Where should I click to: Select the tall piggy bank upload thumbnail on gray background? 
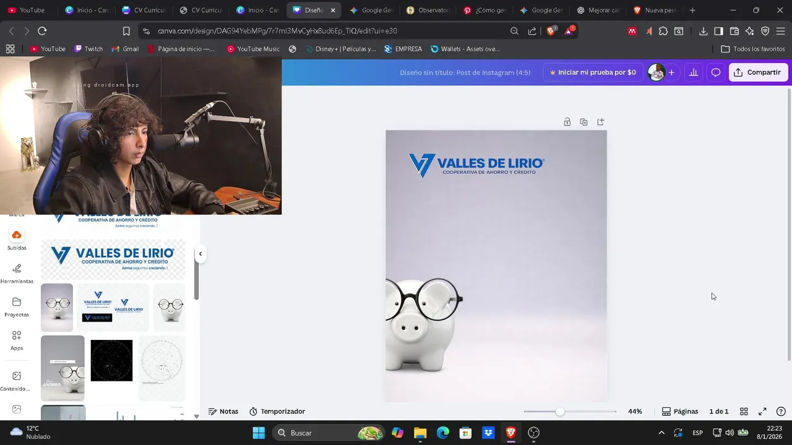coord(57,307)
